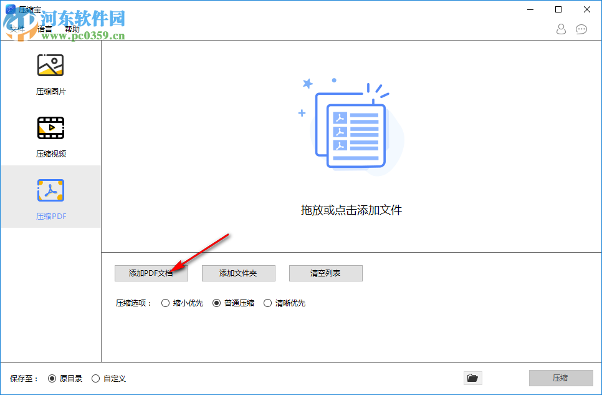Image resolution: width=602 pixels, height=395 pixels.
Task: Select the 缩小优先 compression option
Action: 166,303
